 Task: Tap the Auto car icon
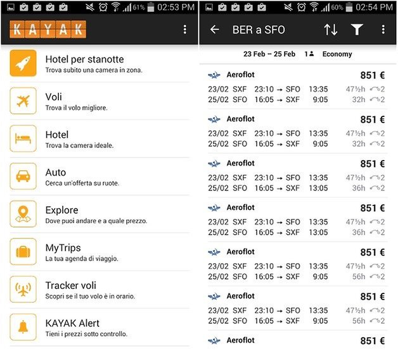pos(23,176)
